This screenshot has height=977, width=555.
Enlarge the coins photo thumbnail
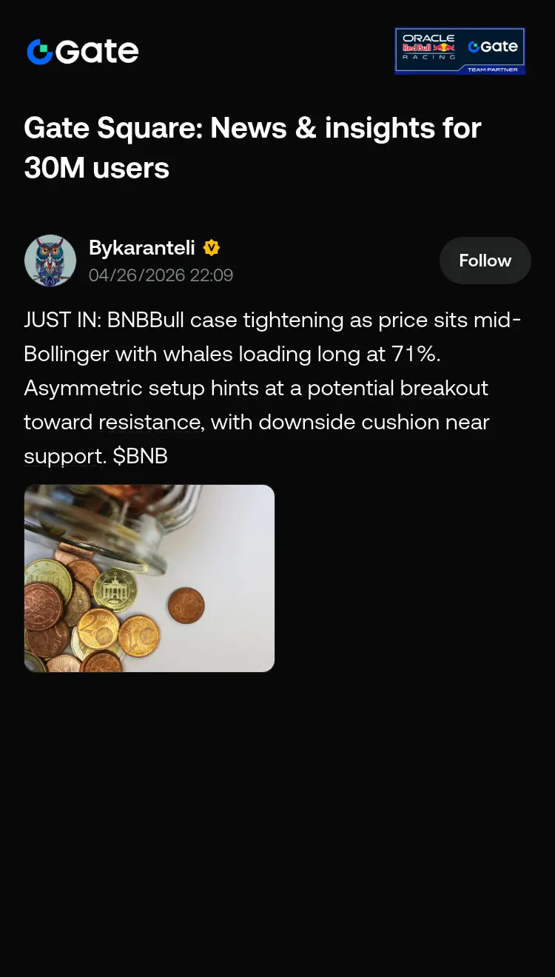click(149, 578)
